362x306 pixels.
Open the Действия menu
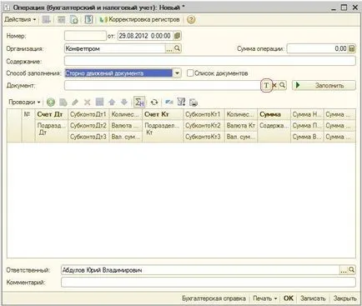pos(20,20)
